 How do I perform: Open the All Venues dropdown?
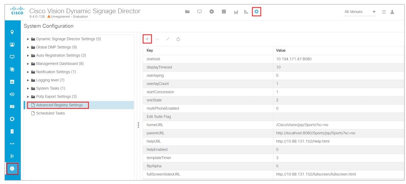[360, 12]
